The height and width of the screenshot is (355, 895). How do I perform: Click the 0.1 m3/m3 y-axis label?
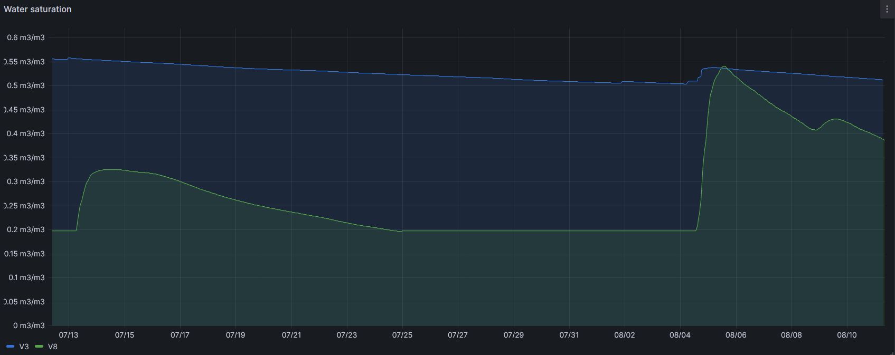[x=25, y=277]
